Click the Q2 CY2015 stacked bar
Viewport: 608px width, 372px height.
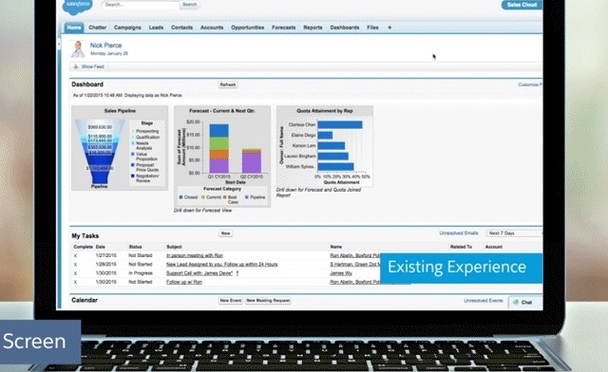point(252,160)
